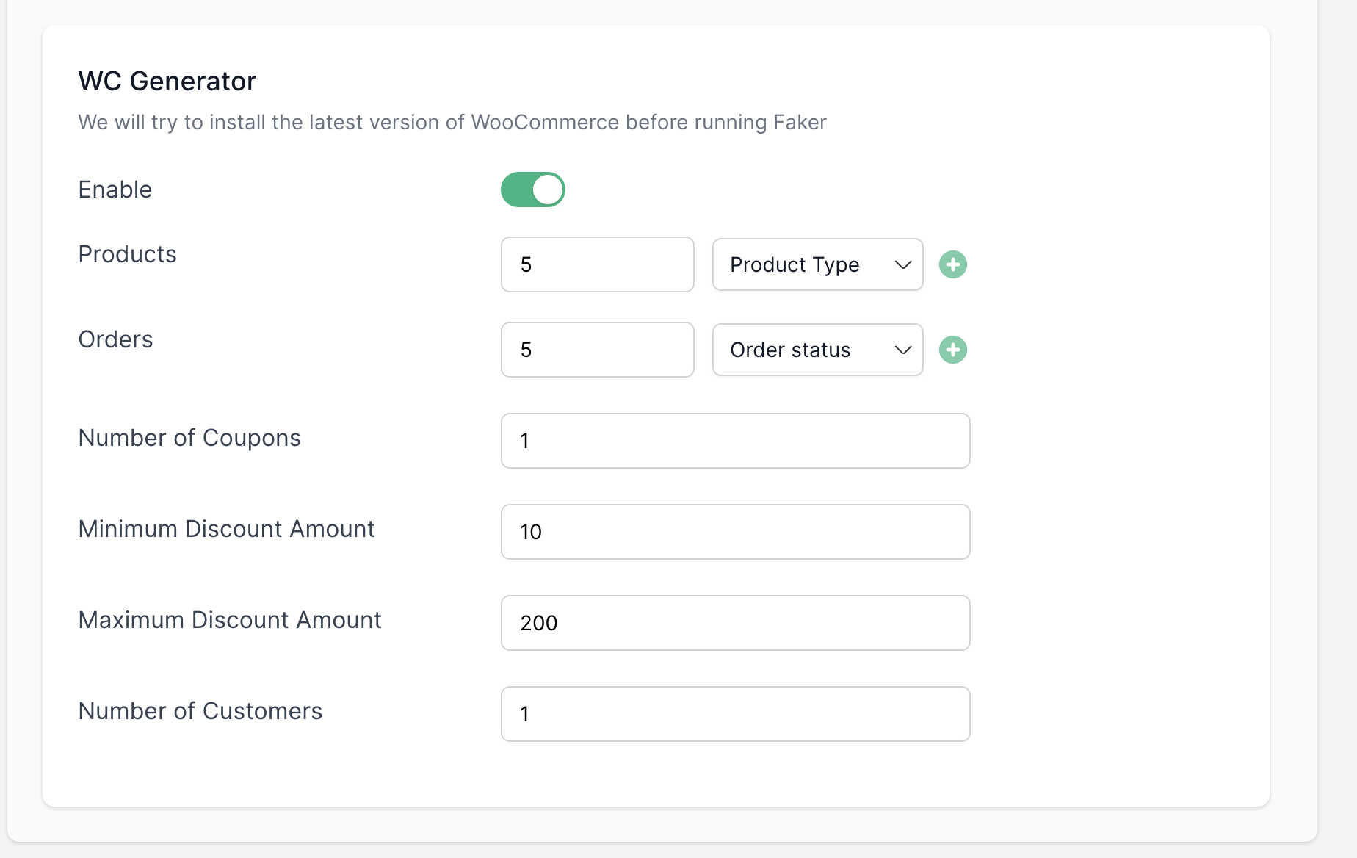Open the Product Type dropdown

817,264
